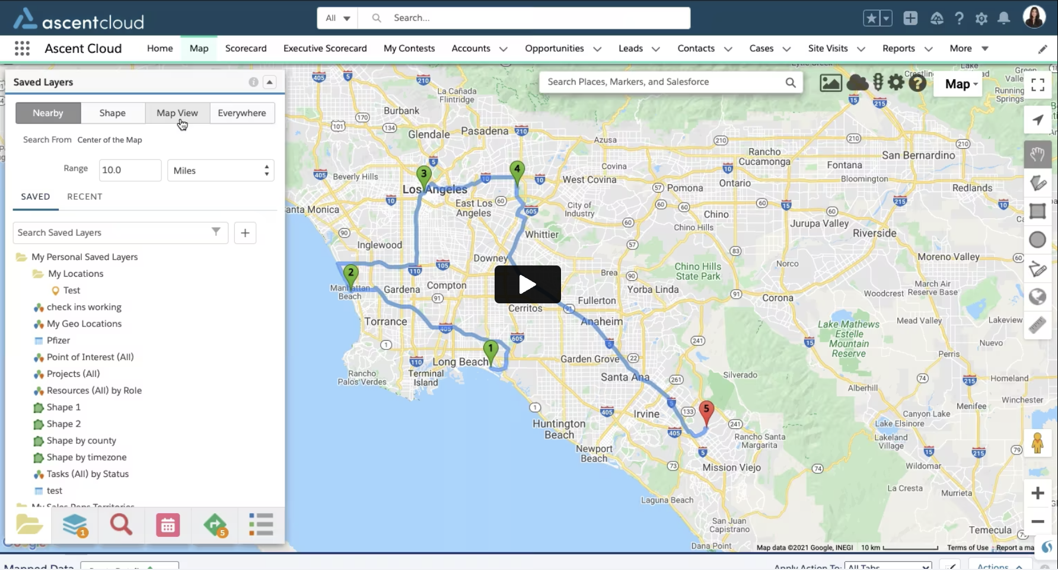The width and height of the screenshot is (1058, 570).
Task: Open My Geo Locations layer
Action: [84, 324]
